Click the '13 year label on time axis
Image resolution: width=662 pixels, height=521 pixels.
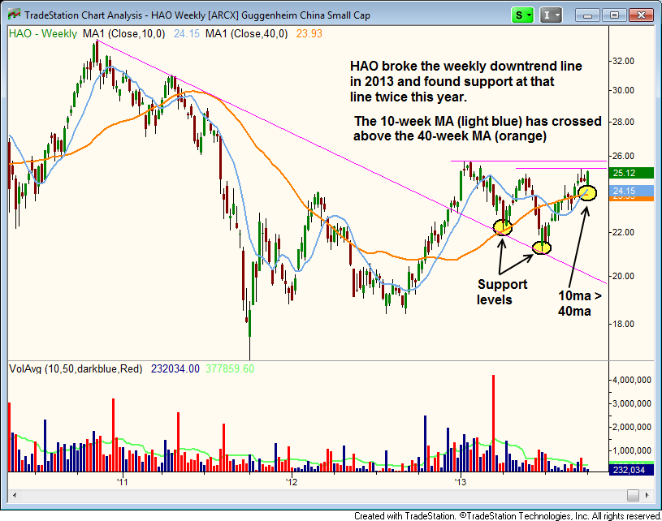461,482
